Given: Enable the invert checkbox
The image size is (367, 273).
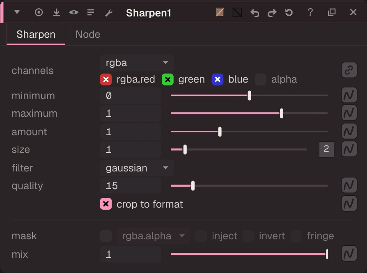Looking at the screenshot, I should click(x=248, y=236).
